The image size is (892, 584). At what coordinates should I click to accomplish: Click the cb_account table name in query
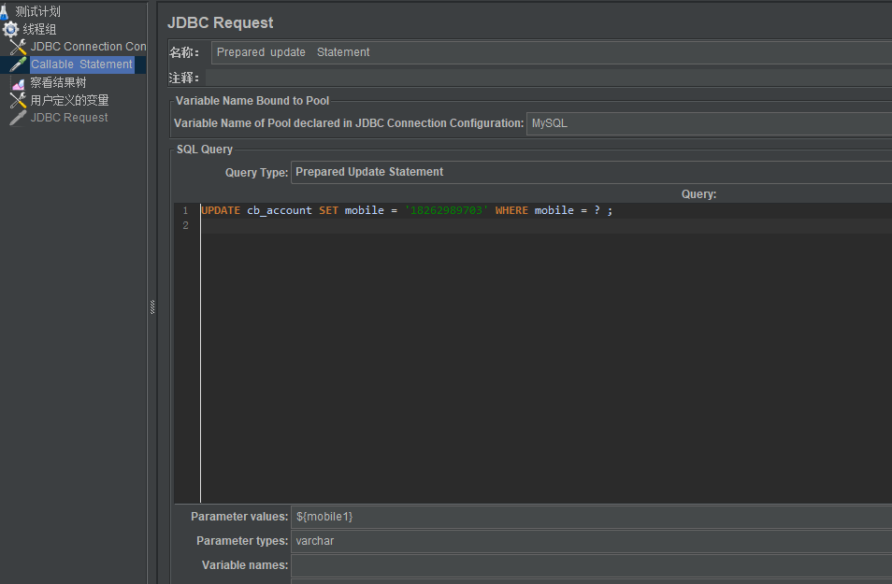(x=280, y=210)
